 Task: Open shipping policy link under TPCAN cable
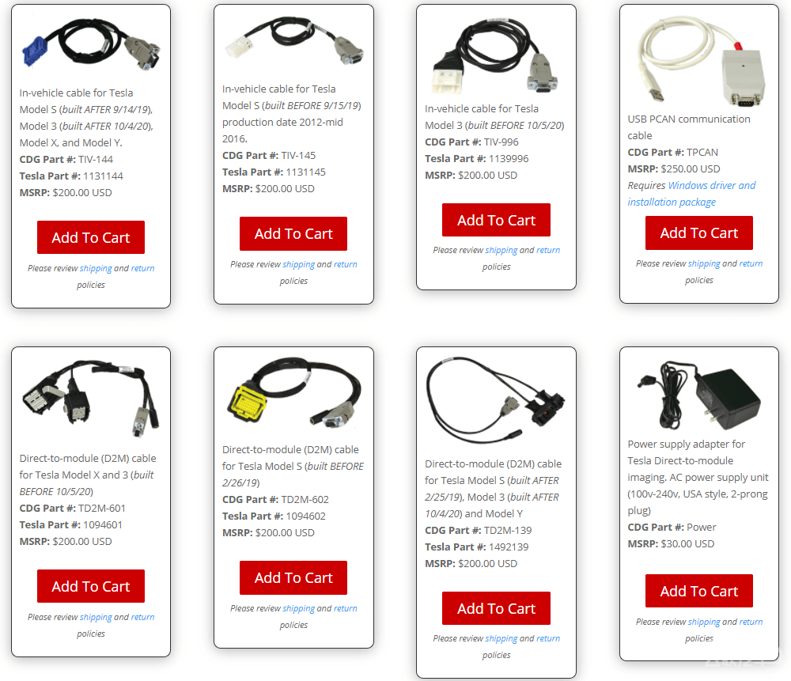(x=704, y=264)
